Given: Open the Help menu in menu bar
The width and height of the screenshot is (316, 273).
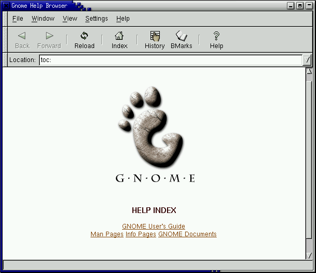Looking at the screenshot, I should 123,19.
